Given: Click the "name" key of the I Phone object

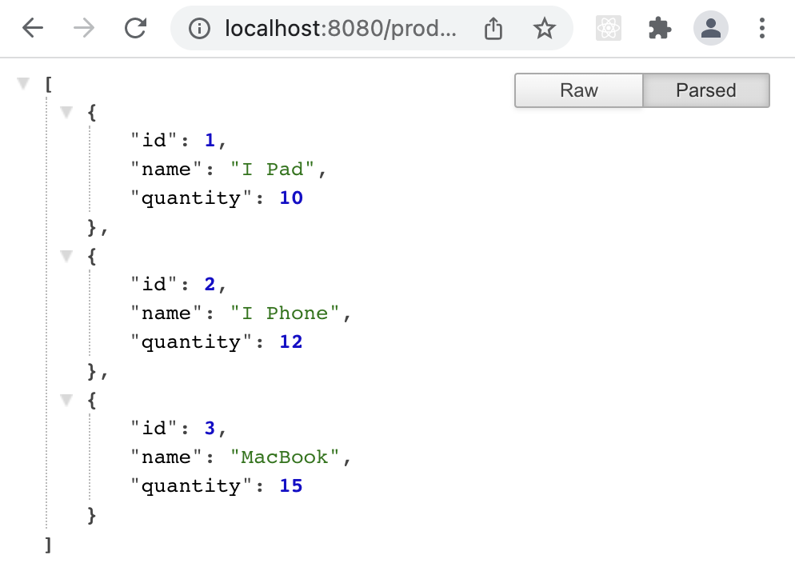Looking at the screenshot, I should (x=166, y=313).
